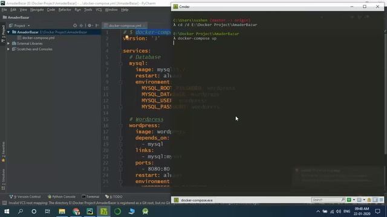Viewport: 387px width, 217px height.
Task: Click Cmder active console switcher icon
Action: point(359,200)
